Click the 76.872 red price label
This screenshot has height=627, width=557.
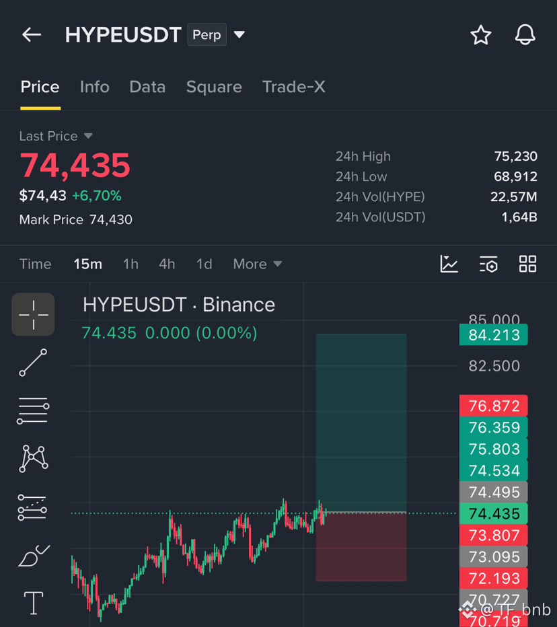coord(493,406)
